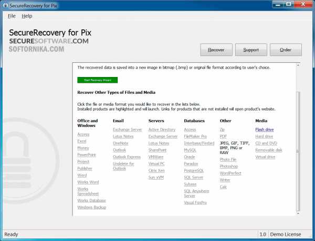Open the Money recovery link
315x241 pixels.
coord(83,148)
